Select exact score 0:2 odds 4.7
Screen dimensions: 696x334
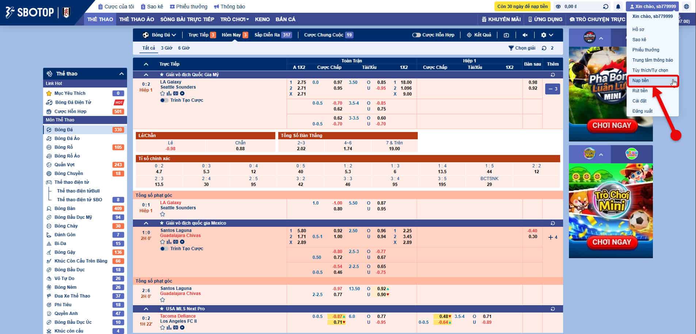pos(159,169)
